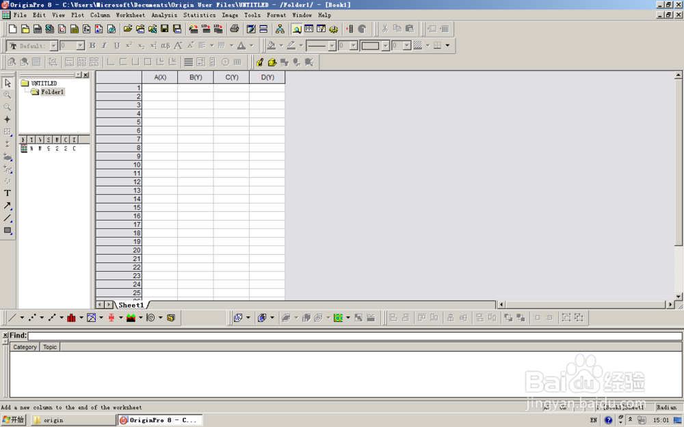
Task: Open the font size dropdown
Action: 80,46
